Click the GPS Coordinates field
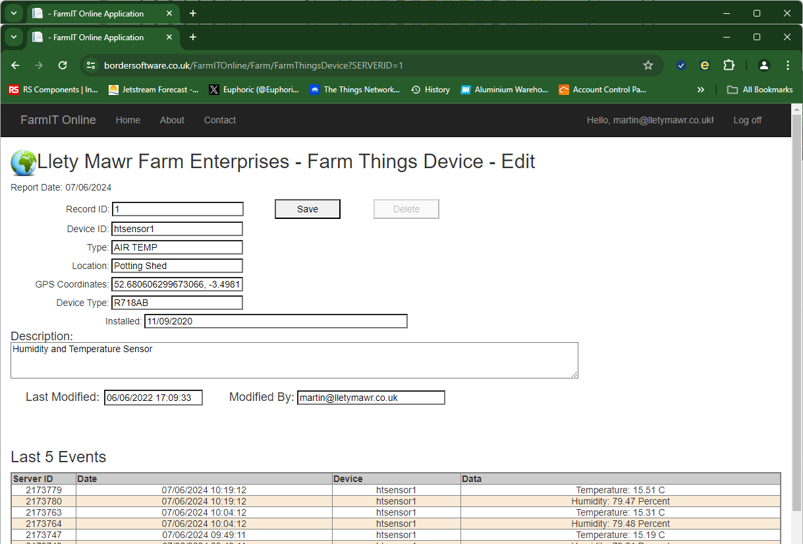Screen dimensions: 803x544 pos(177,284)
